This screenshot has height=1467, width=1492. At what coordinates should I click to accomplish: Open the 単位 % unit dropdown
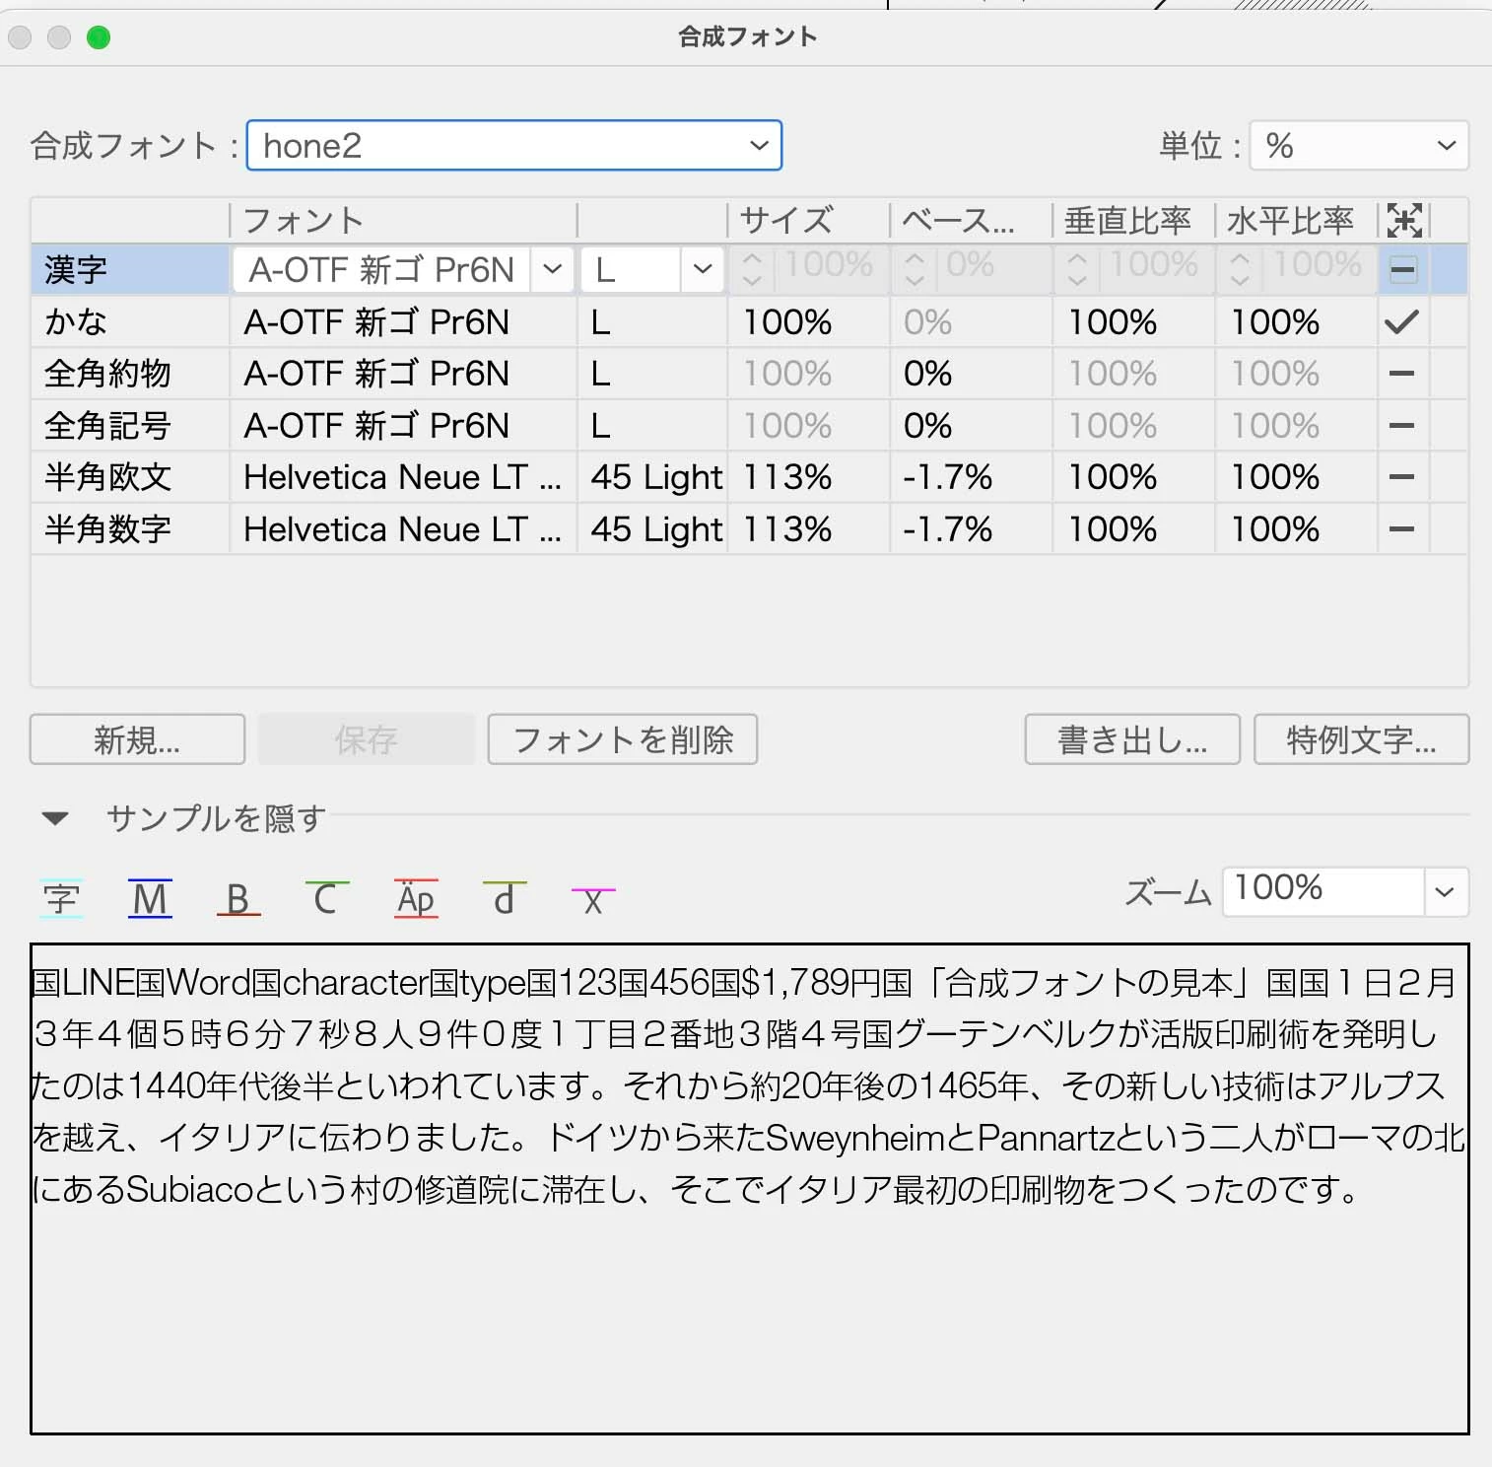pyautogui.click(x=1359, y=145)
